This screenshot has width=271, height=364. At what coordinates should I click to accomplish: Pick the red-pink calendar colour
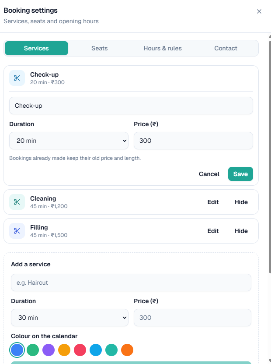coord(80,350)
